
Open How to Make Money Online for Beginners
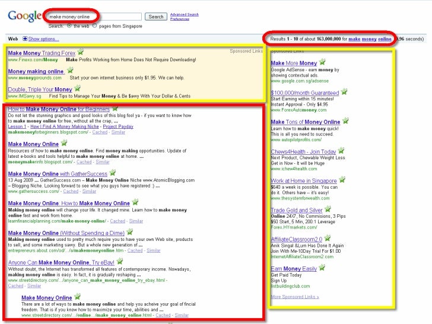click(59, 109)
